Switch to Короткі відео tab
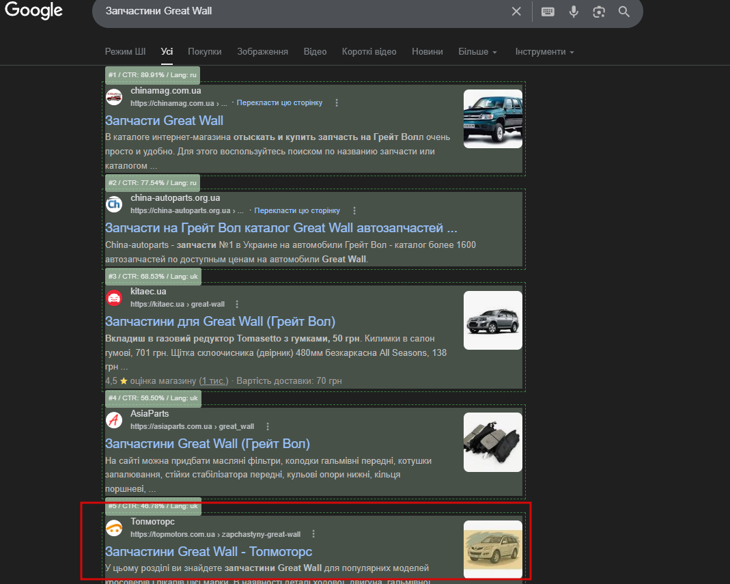Image resolution: width=730 pixels, height=584 pixels. click(369, 52)
